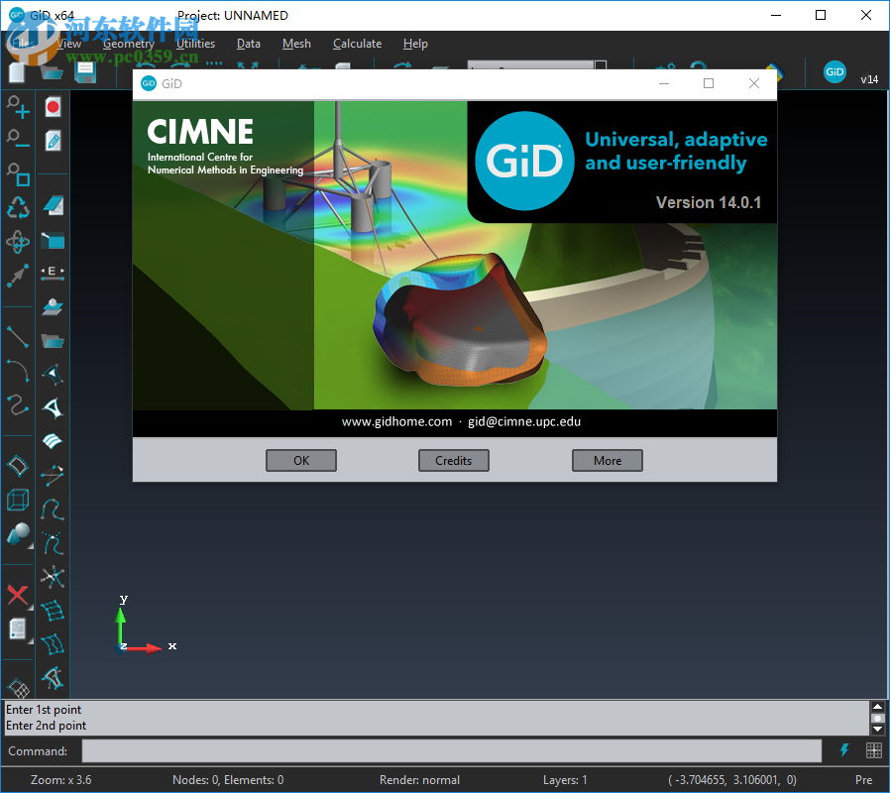Open the Help menu
890x793 pixels.
[x=415, y=44]
